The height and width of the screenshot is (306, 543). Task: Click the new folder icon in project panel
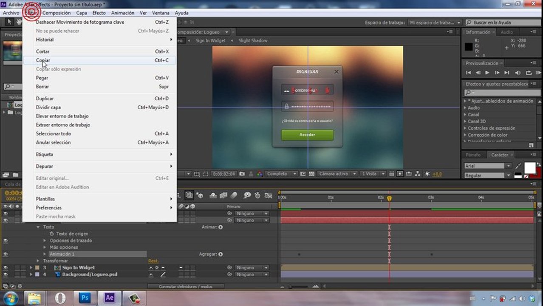(15, 175)
